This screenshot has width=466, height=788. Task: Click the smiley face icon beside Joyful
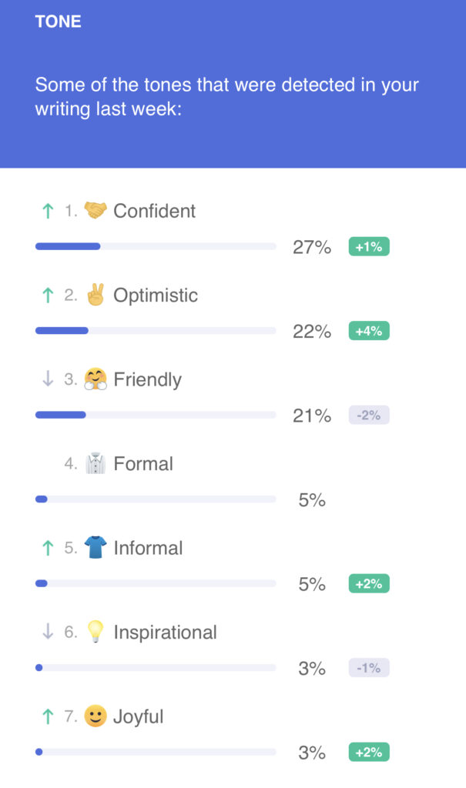(96, 716)
